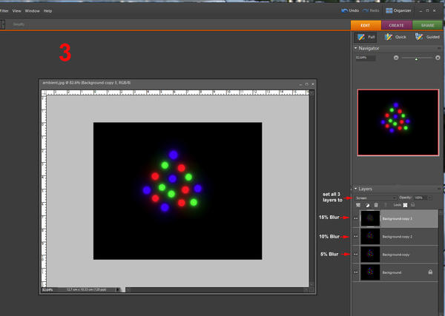Toggle the lock all icon
This screenshot has width=445, height=316.
coord(412,205)
